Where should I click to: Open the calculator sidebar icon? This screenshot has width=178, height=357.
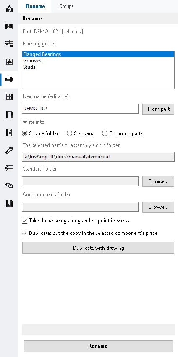[x=9, y=132]
